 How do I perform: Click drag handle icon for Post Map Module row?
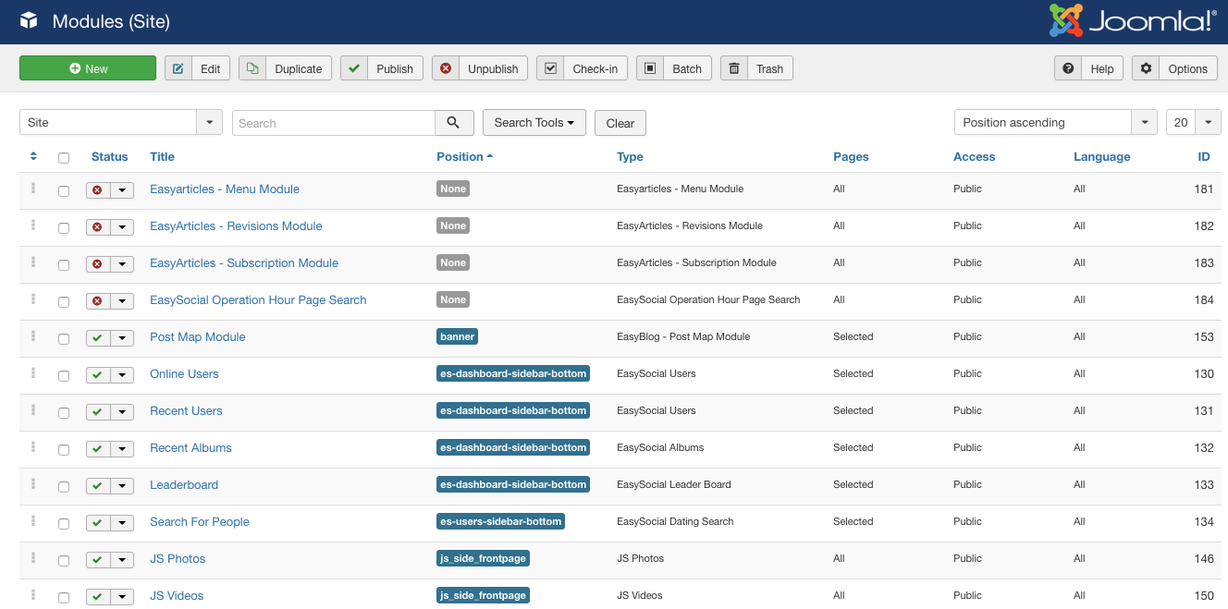coord(33,335)
